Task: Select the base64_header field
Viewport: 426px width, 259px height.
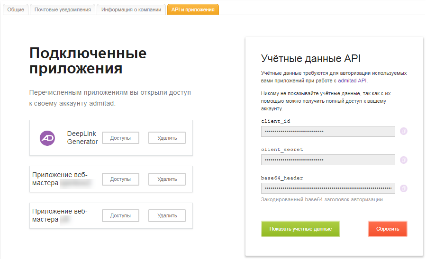Action: 328,188
